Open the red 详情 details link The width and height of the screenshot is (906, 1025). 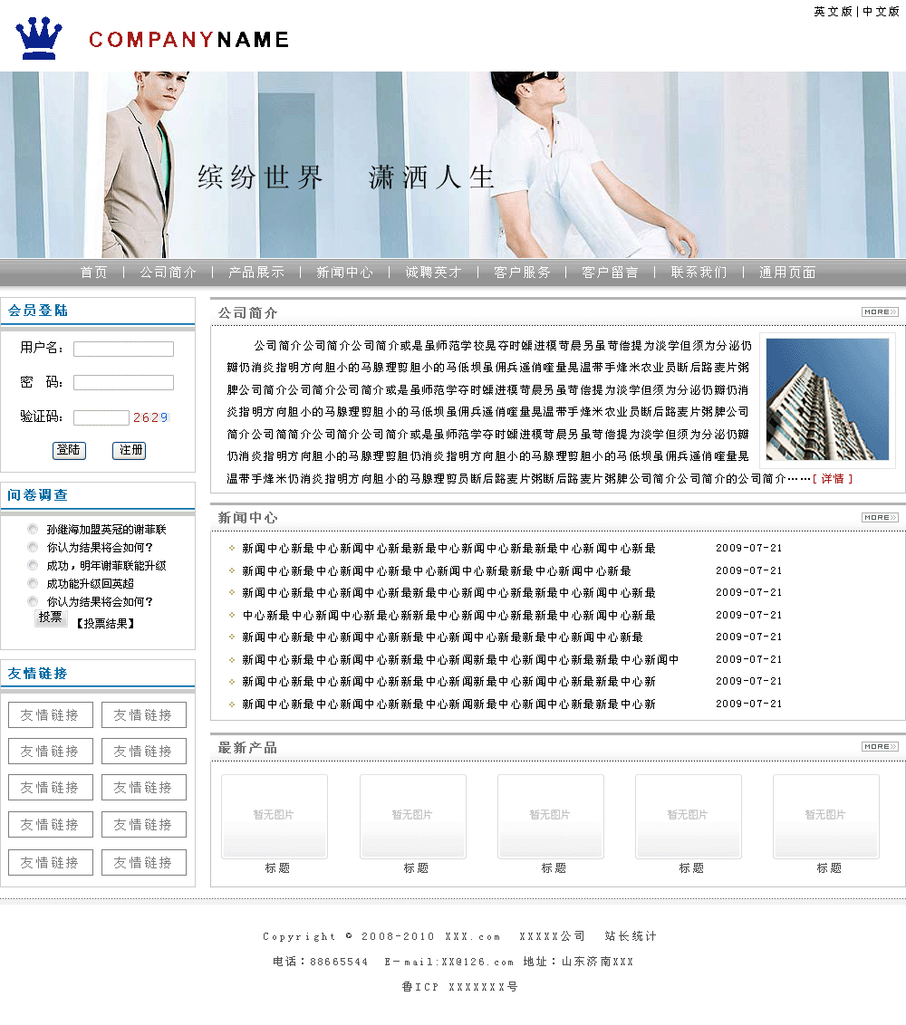pyautogui.click(x=833, y=479)
